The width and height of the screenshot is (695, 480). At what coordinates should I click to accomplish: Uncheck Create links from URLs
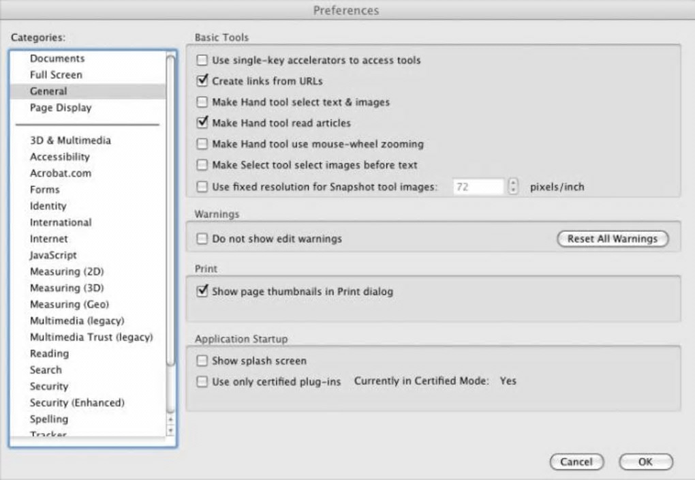[x=202, y=81]
